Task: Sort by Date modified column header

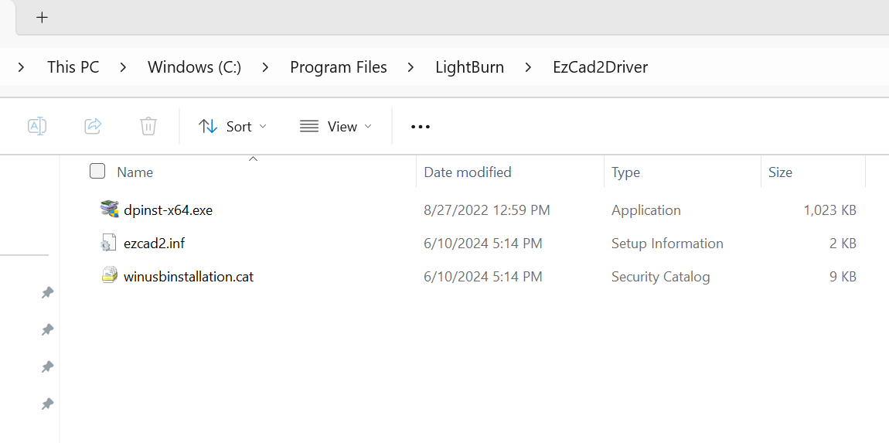Action: [x=468, y=172]
